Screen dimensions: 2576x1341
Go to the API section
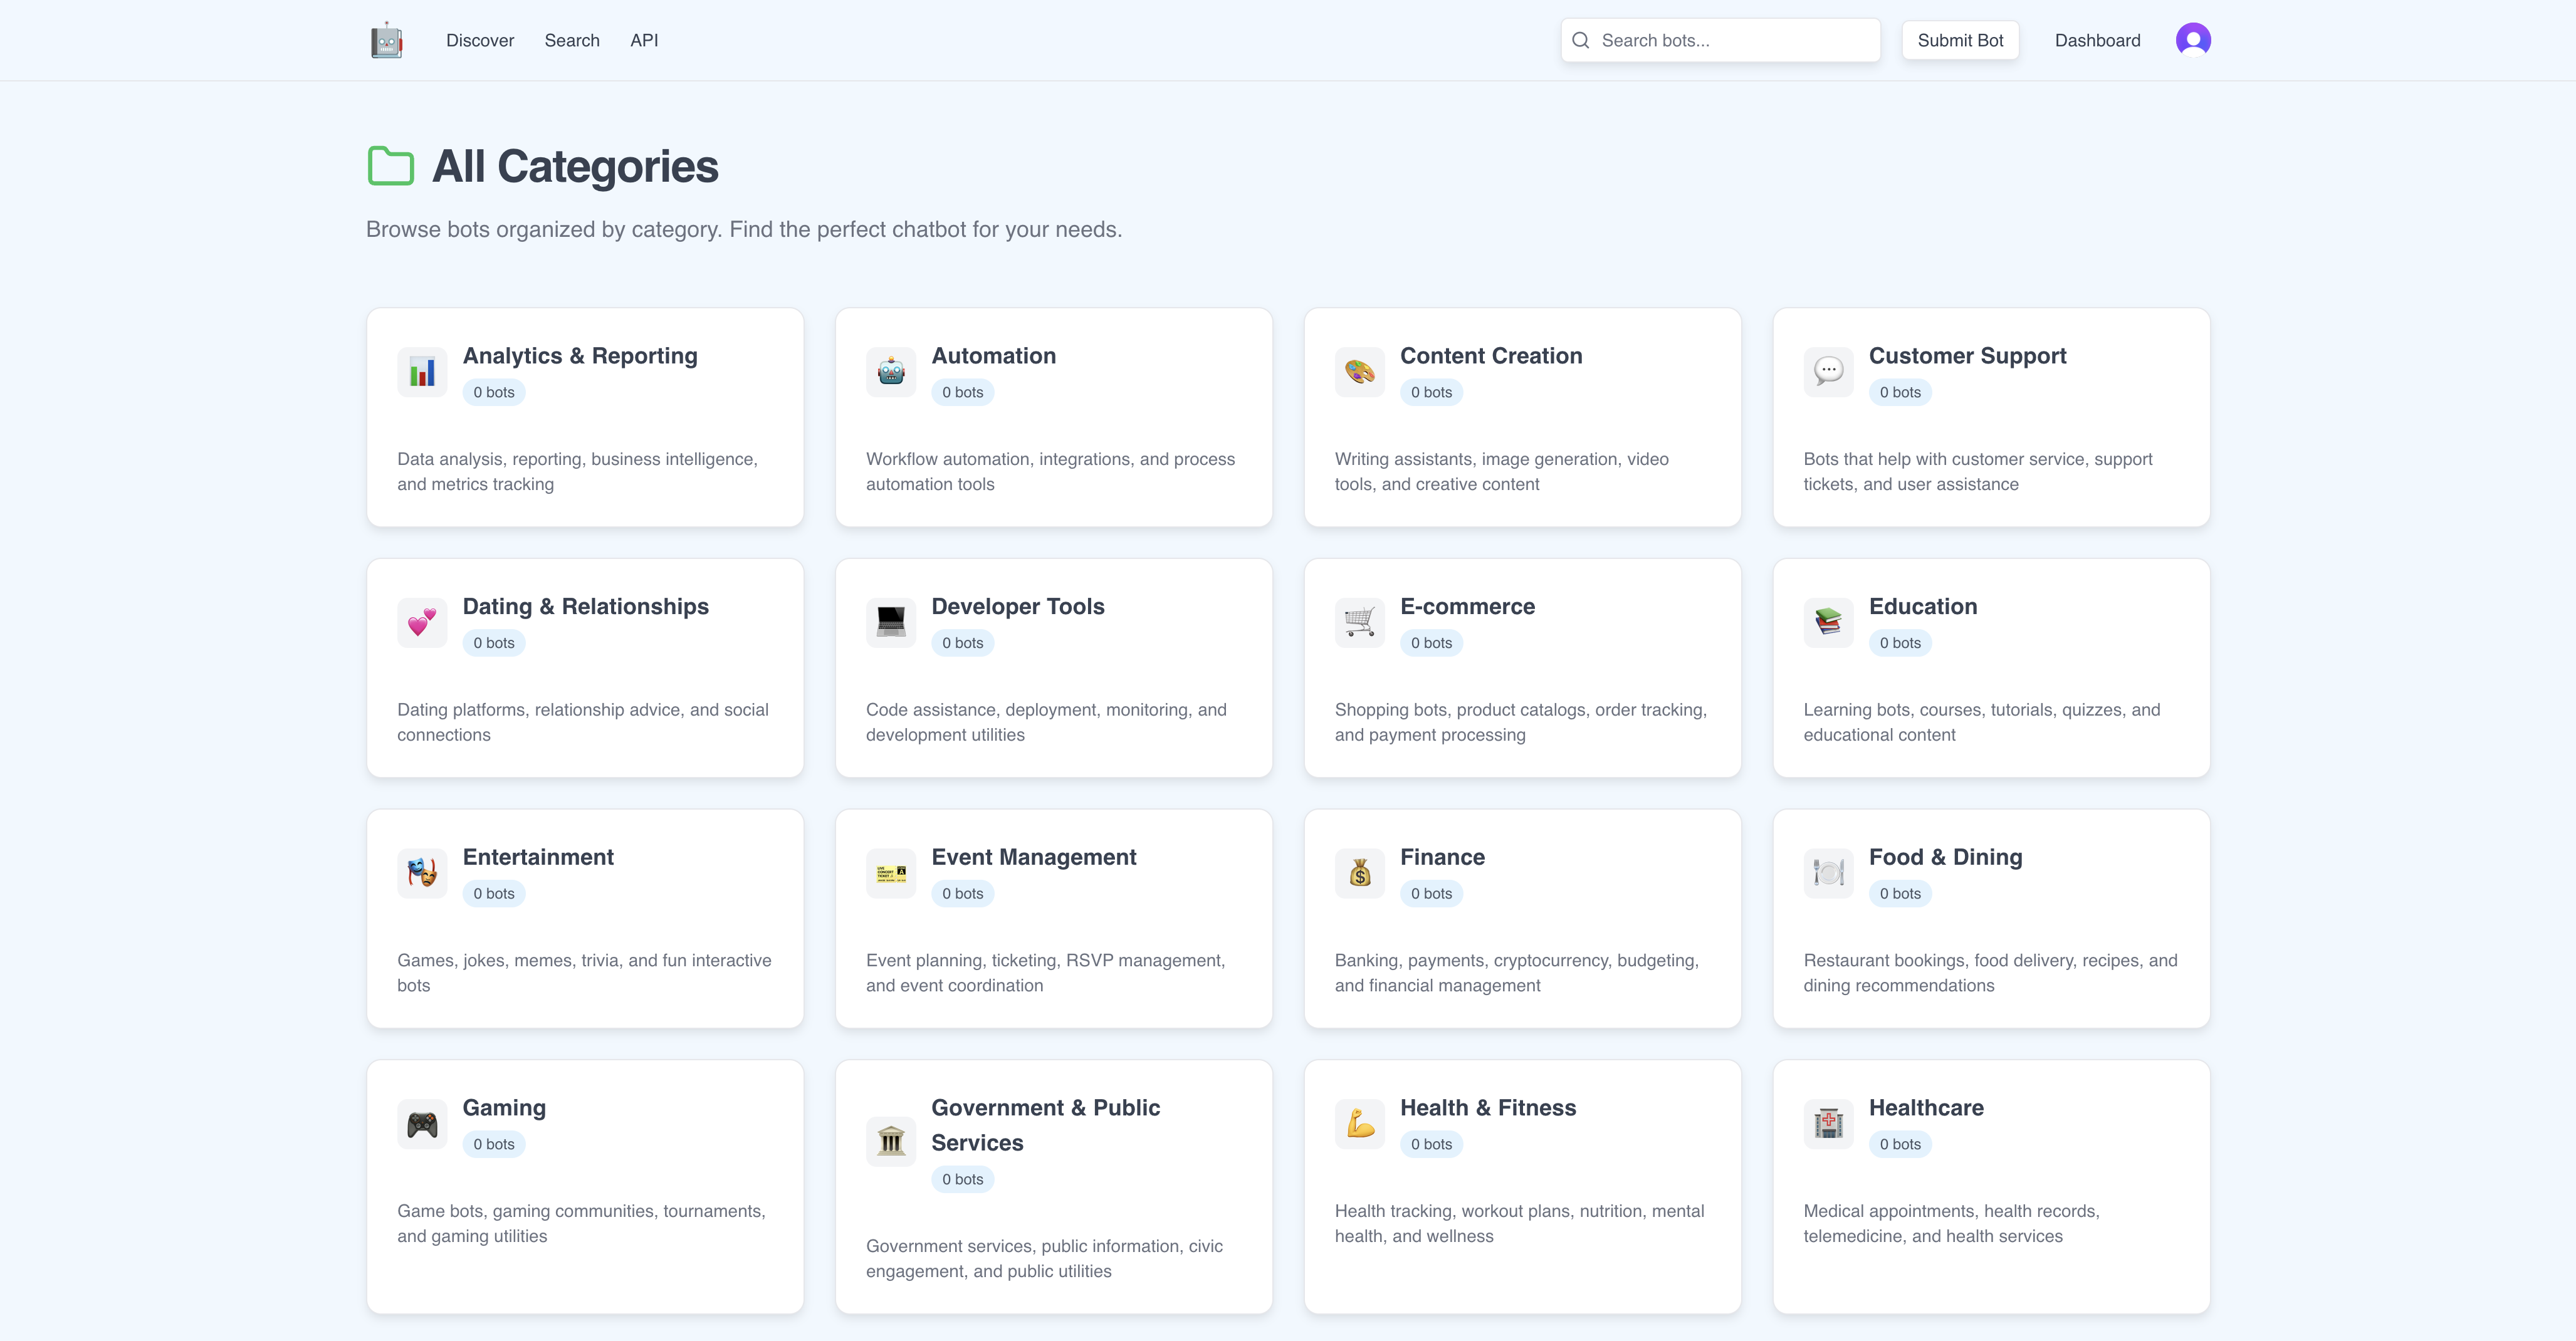pos(644,40)
